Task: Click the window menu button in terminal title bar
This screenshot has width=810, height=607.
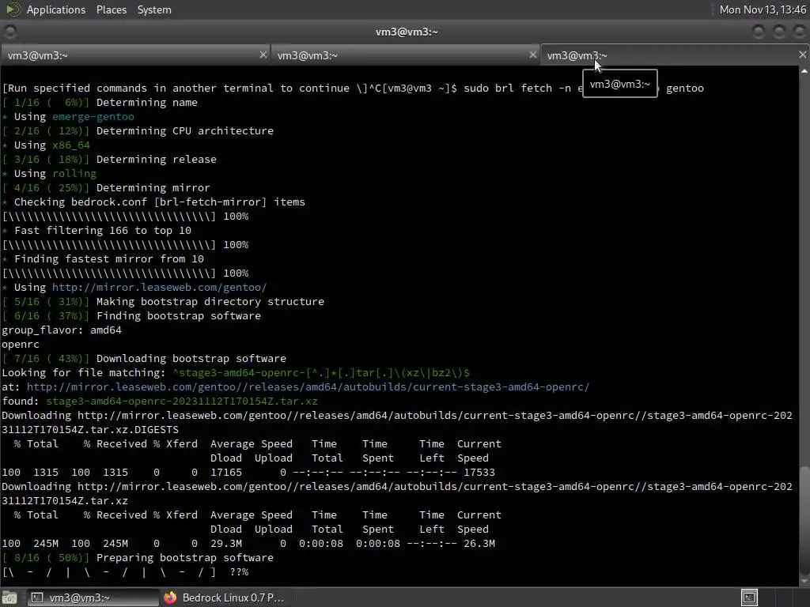Action: click(10, 32)
